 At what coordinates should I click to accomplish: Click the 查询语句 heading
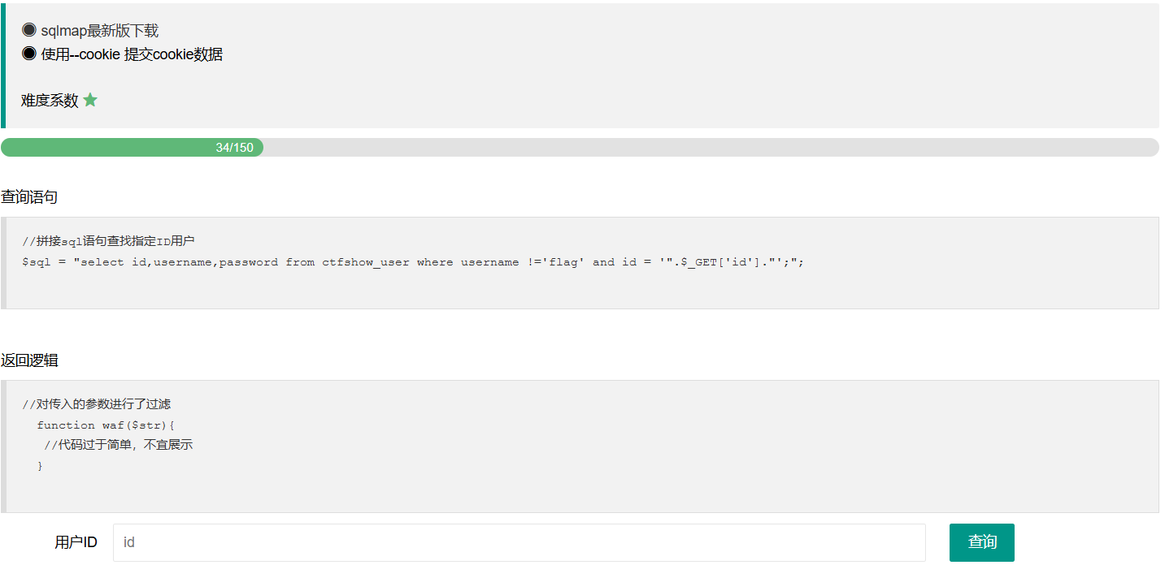[29, 197]
